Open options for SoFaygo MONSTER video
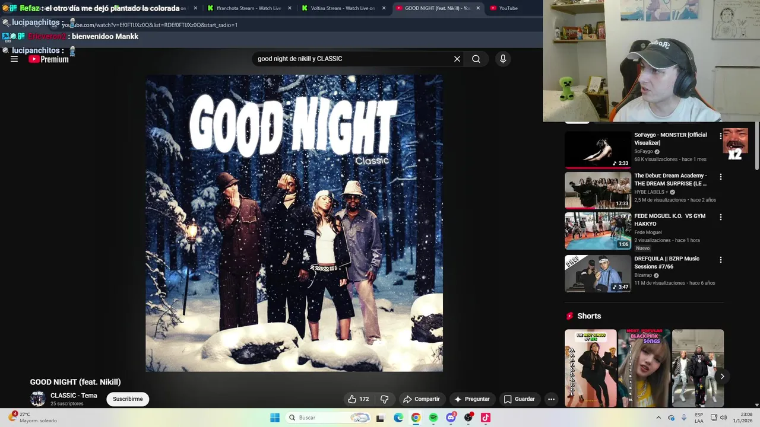The width and height of the screenshot is (760, 427). [x=720, y=136]
